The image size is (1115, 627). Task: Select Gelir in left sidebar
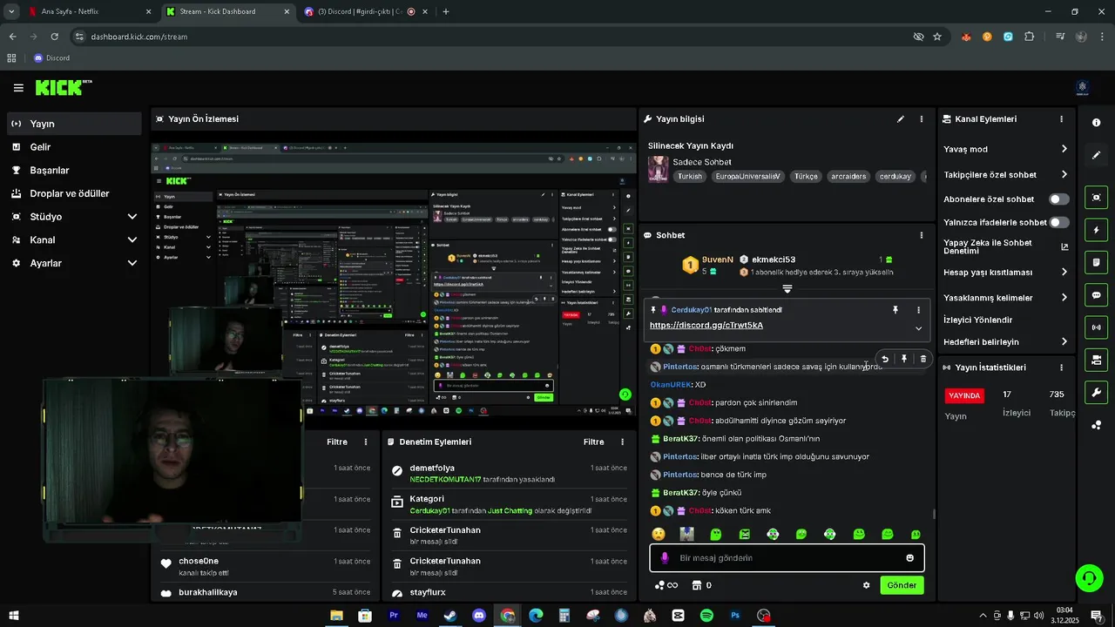(x=74, y=147)
